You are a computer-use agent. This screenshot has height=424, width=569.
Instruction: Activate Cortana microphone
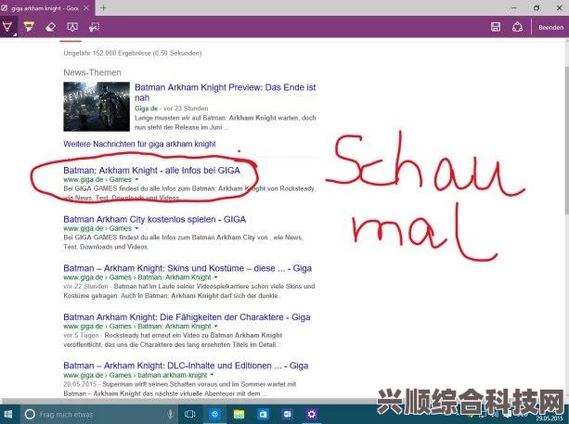[x=170, y=414]
